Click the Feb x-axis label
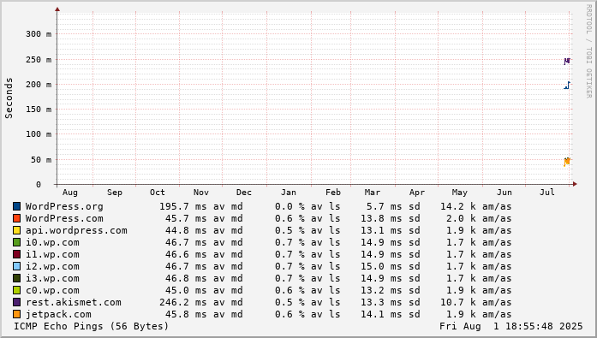Viewport: 597px width, 338px height. tap(333, 193)
